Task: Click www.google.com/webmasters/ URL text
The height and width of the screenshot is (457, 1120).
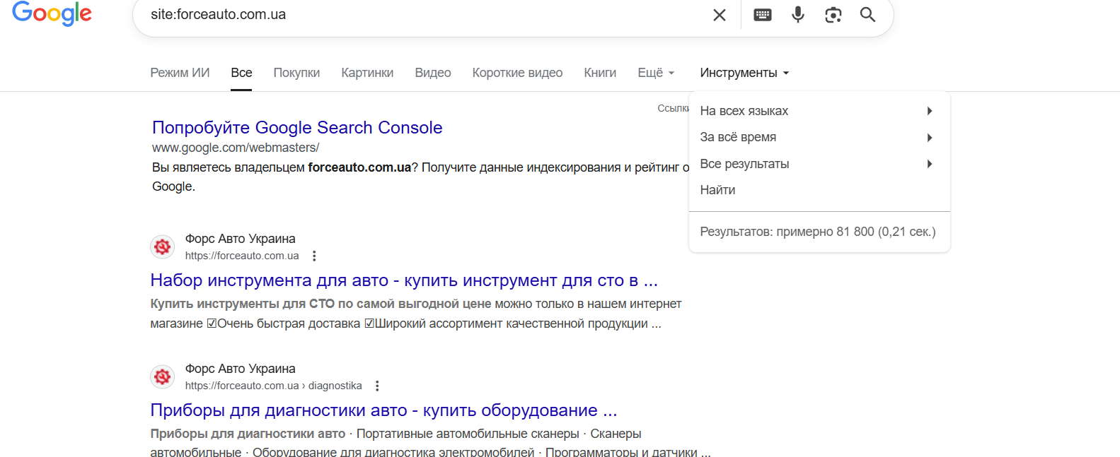Action: tap(236, 148)
